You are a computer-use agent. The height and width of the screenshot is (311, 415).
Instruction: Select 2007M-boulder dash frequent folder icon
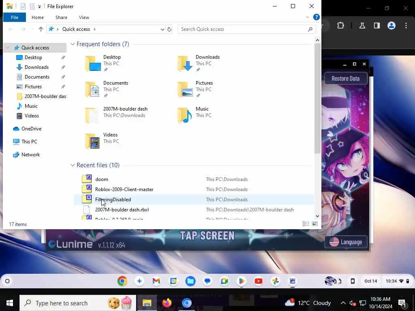pos(91,115)
